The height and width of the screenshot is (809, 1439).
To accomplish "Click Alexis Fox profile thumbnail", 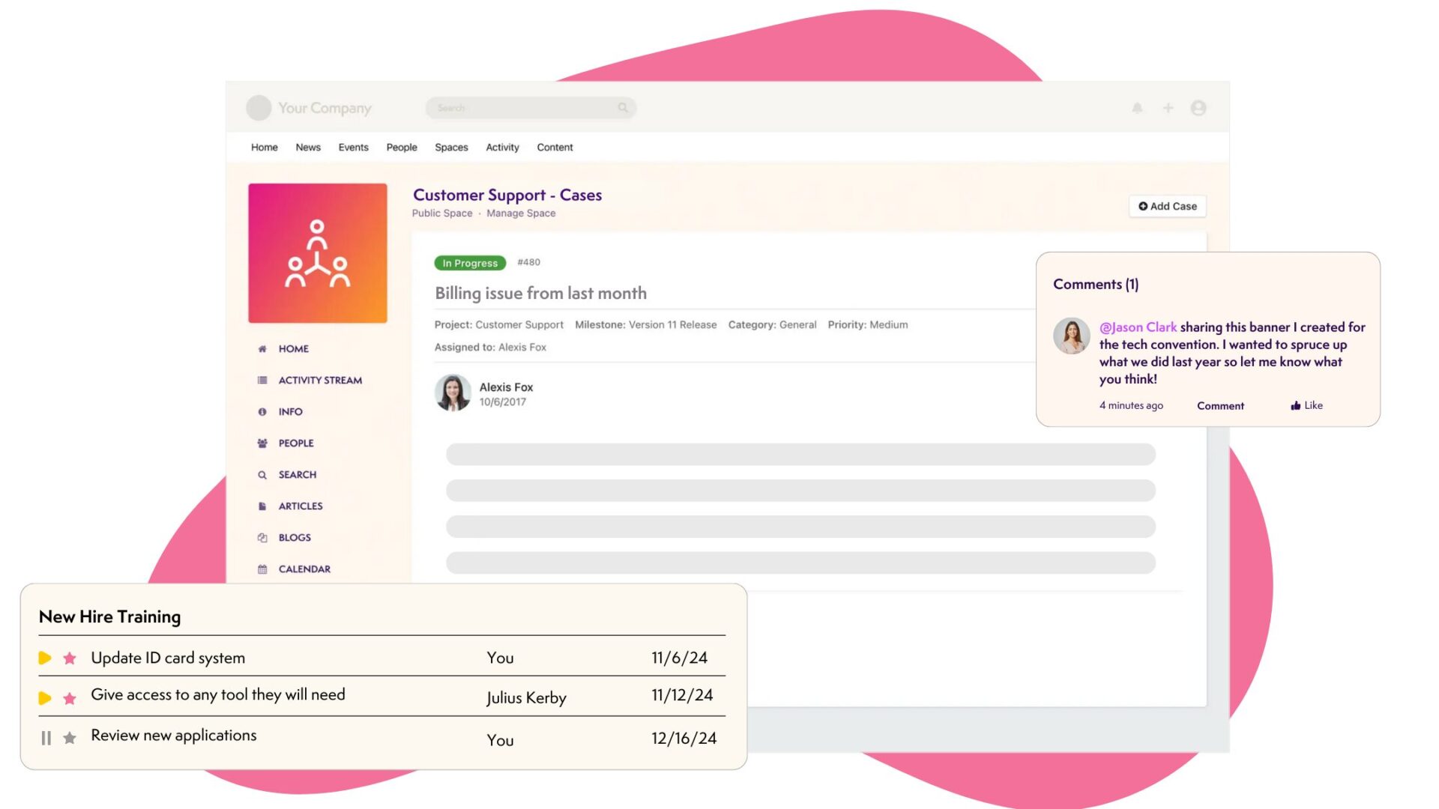I will 453,391.
